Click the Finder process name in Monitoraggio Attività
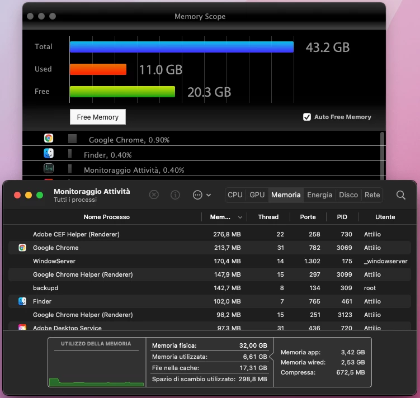420x398 pixels. [x=42, y=301]
